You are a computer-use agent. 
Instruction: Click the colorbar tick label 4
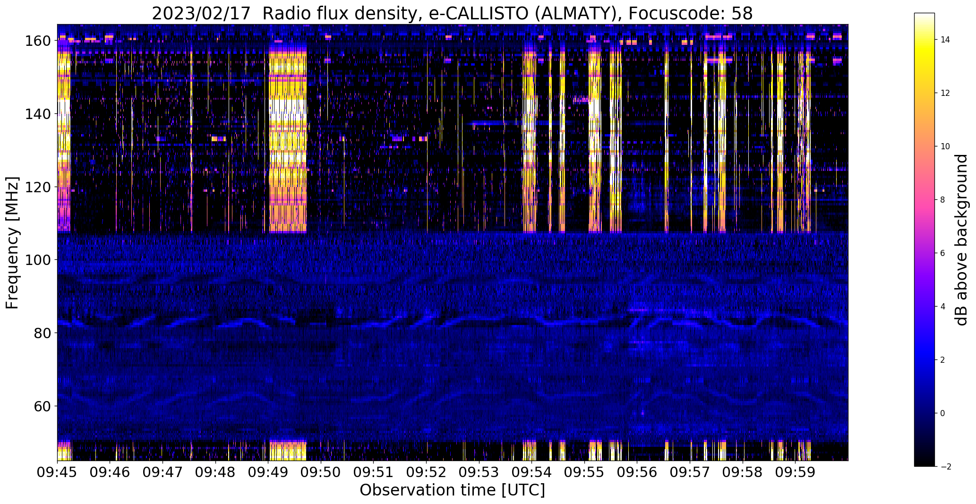click(x=943, y=307)
